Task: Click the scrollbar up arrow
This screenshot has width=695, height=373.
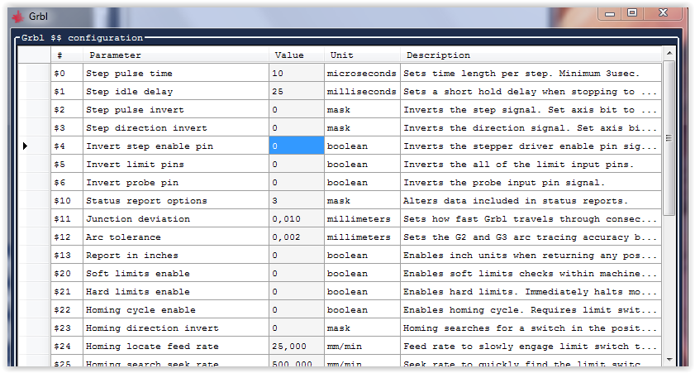Action: [669, 53]
